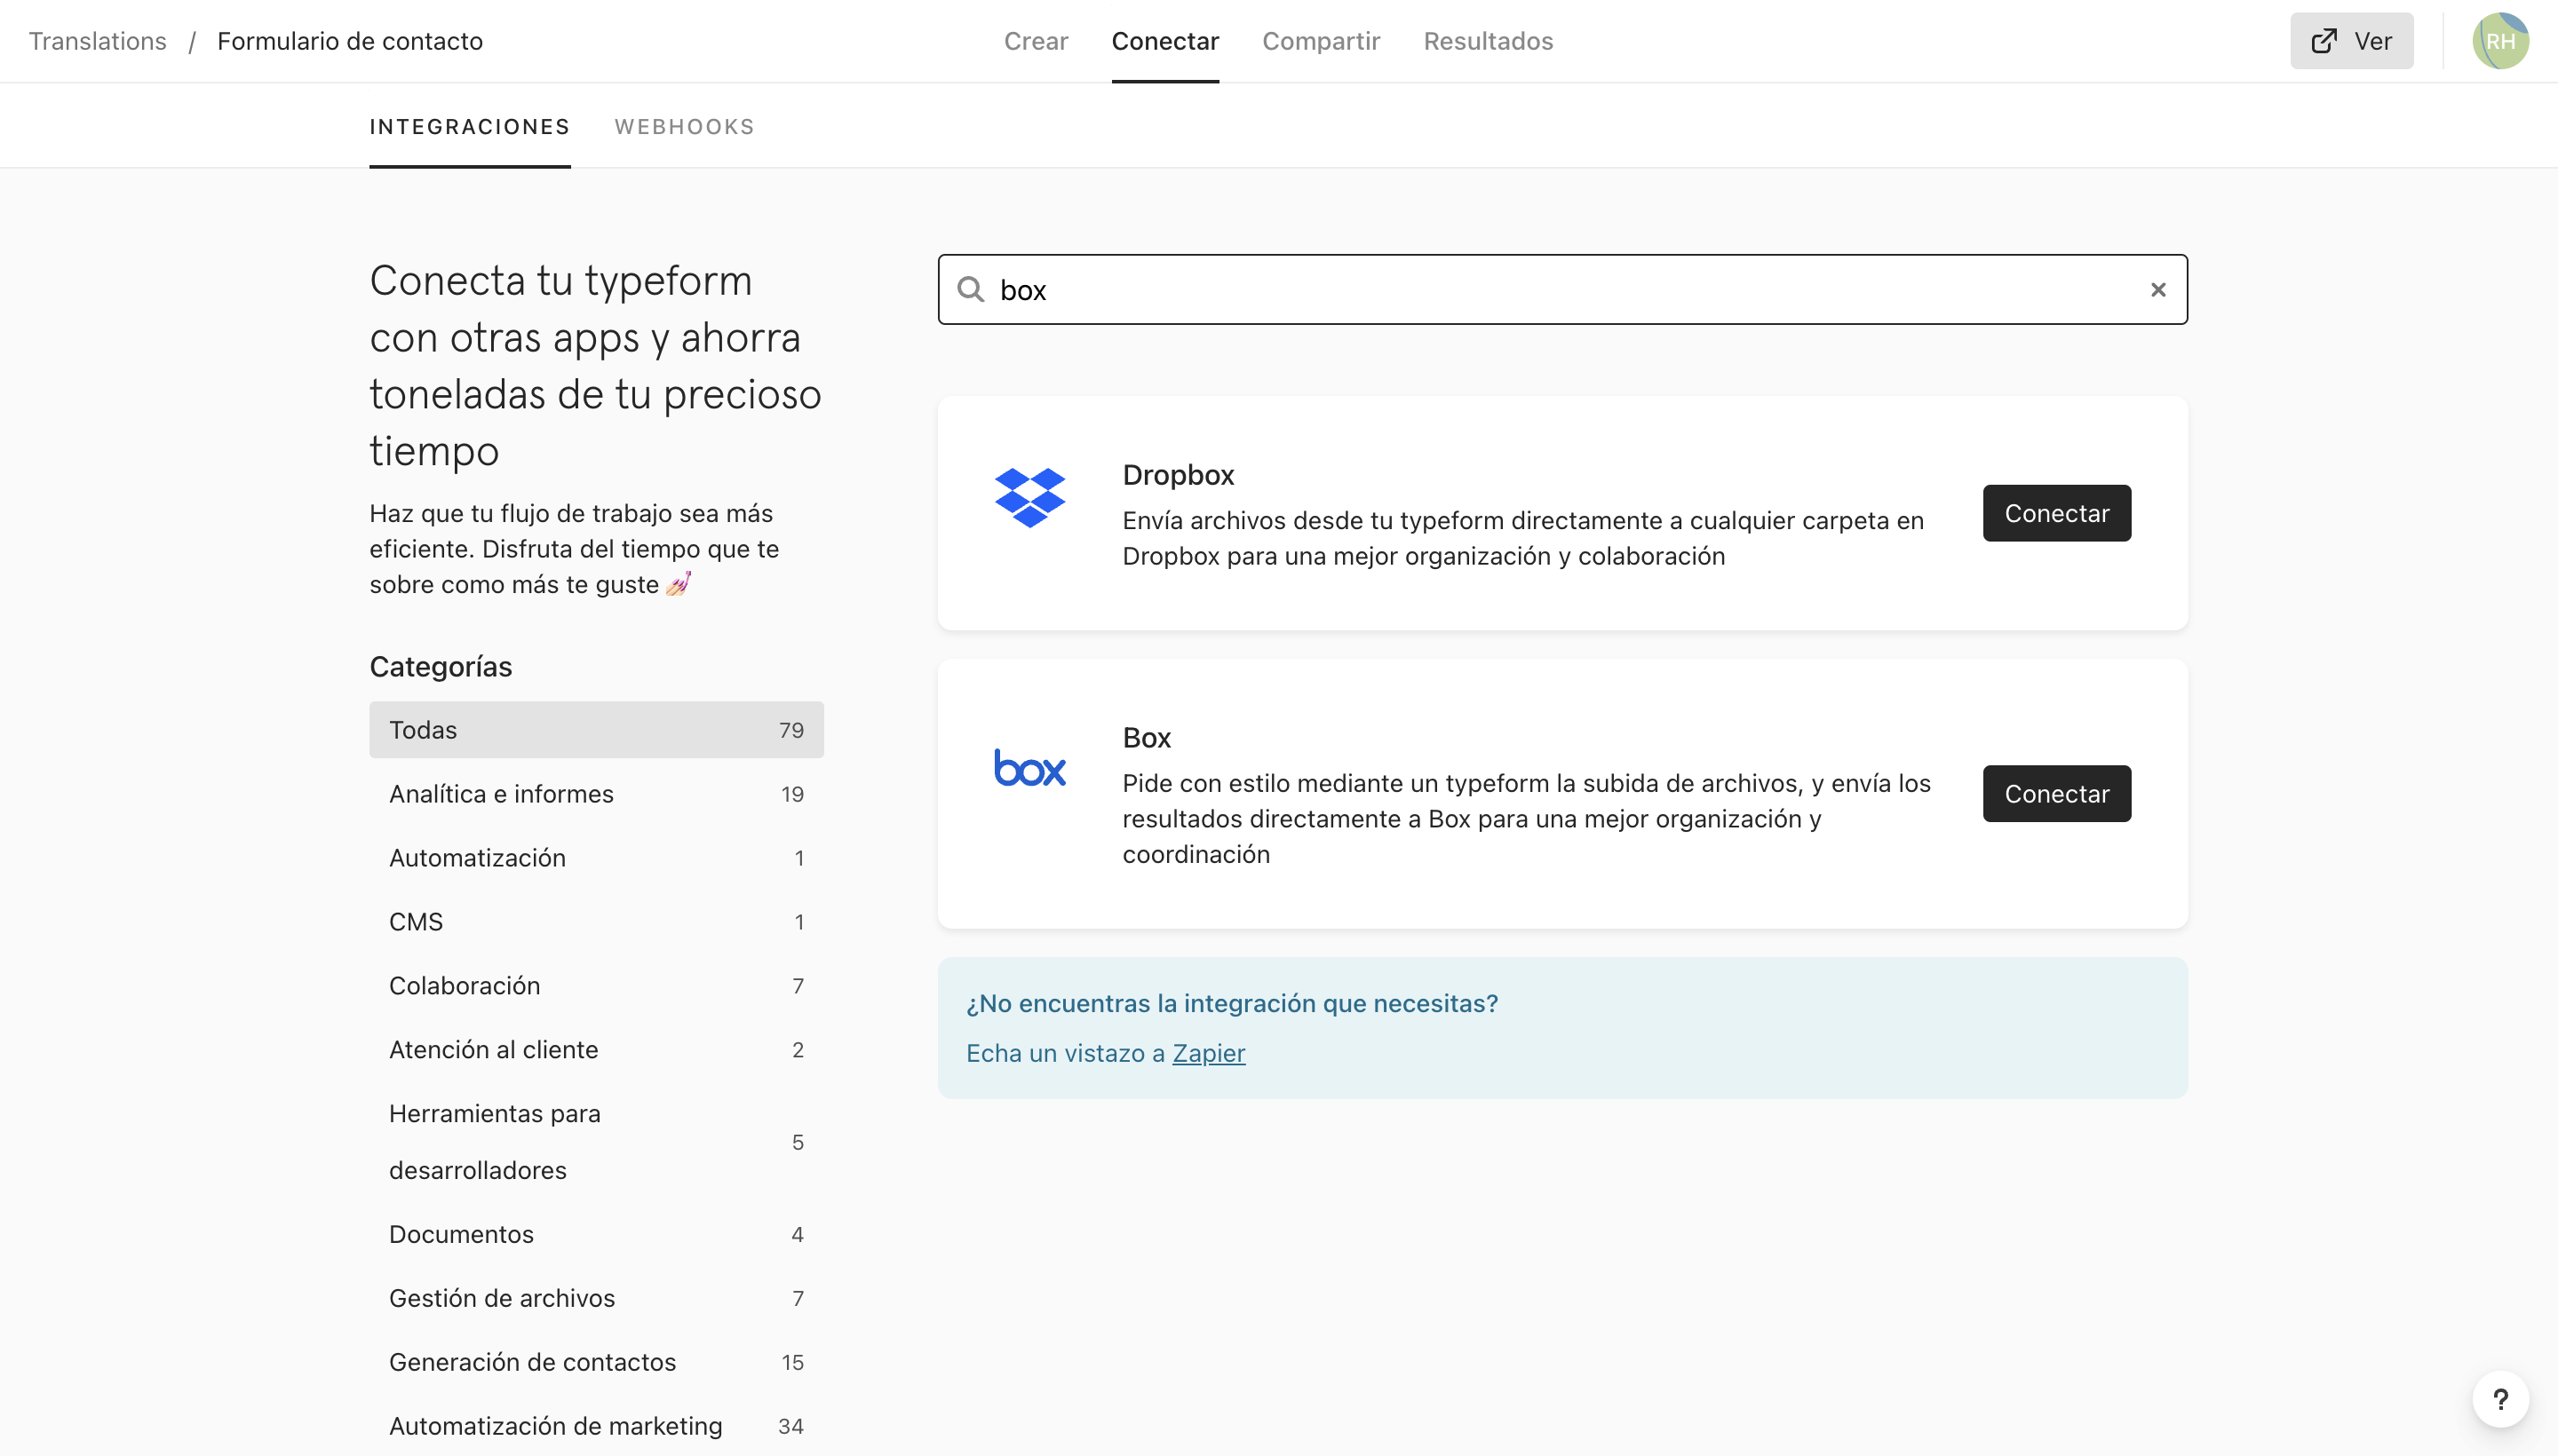Open the RH user avatar menu
Viewport: 2558px width, 1456px height.
point(2500,41)
